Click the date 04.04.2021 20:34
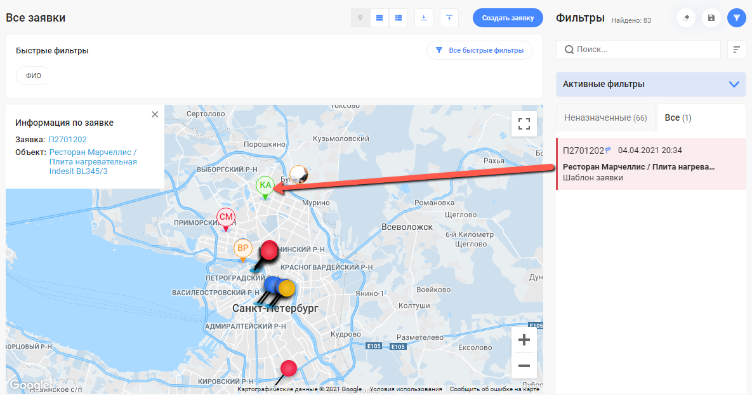The image size is (752, 395). pos(650,151)
